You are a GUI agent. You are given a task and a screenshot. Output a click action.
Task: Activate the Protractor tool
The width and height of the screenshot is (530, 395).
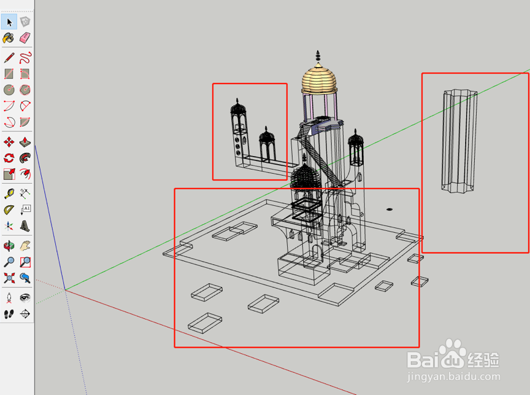9,210
